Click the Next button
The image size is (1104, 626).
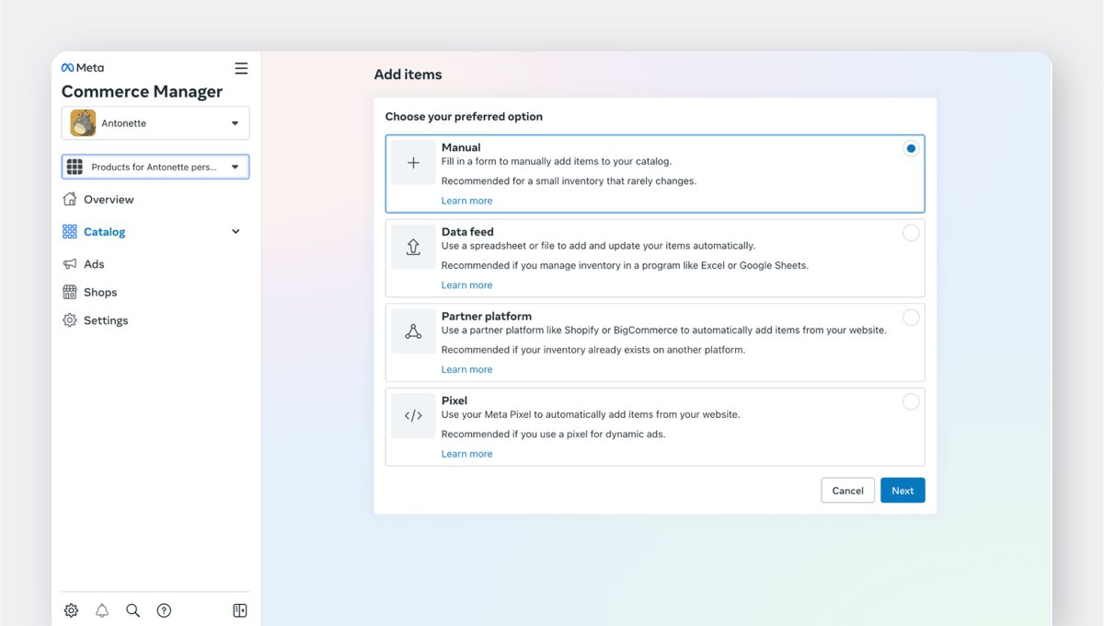click(903, 490)
